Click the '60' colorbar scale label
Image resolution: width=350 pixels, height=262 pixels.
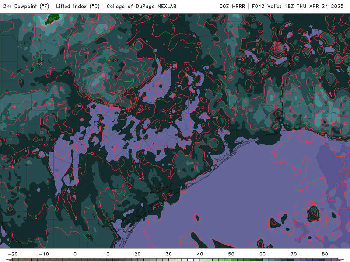262,254
